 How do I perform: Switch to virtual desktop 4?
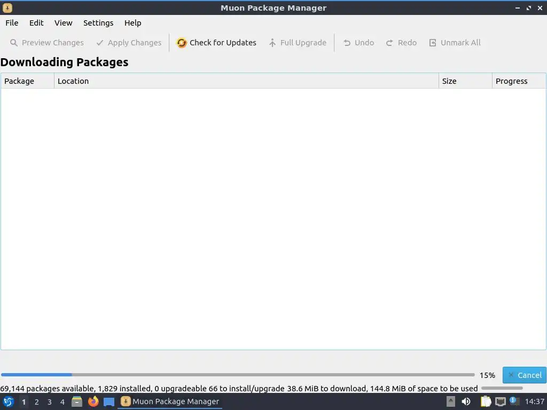(62, 402)
